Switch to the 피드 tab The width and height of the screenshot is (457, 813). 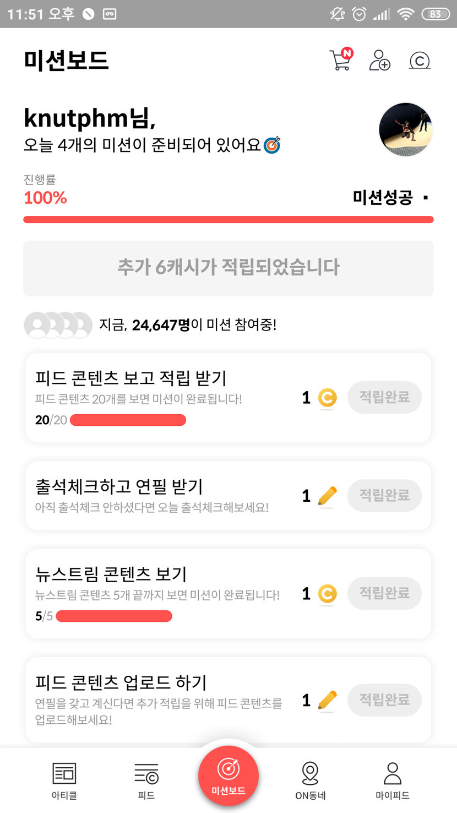146,780
